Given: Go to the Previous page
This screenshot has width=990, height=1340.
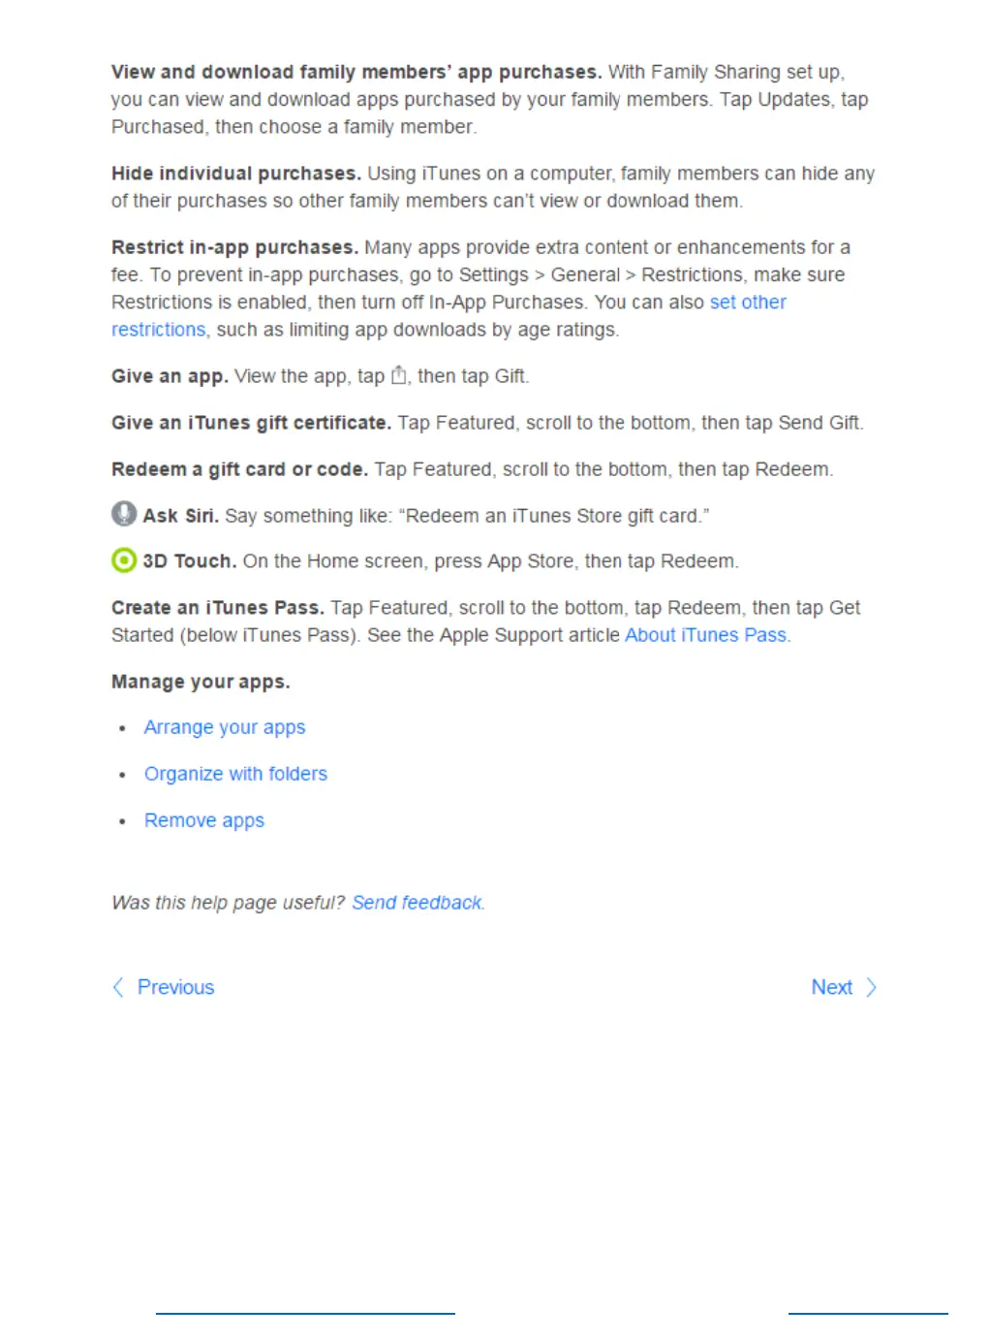Looking at the screenshot, I should [175, 987].
